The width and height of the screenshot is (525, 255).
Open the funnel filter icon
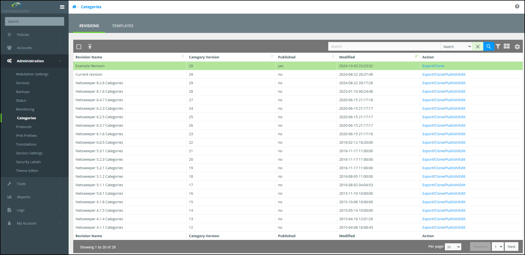498,47
